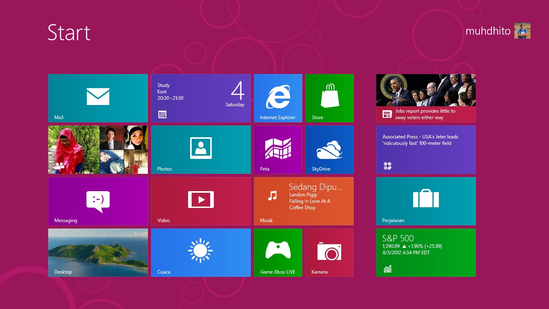Open the Perjalanan travel tile

click(x=426, y=201)
